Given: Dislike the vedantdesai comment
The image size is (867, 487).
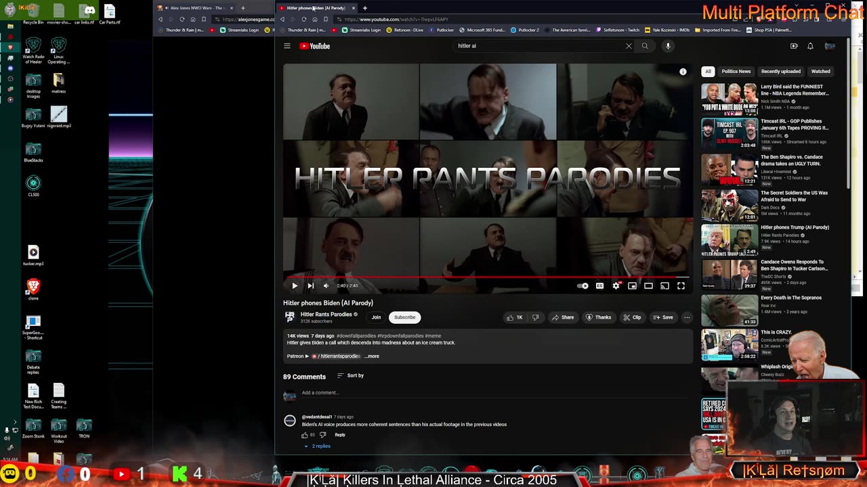Looking at the screenshot, I should click(x=322, y=435).
